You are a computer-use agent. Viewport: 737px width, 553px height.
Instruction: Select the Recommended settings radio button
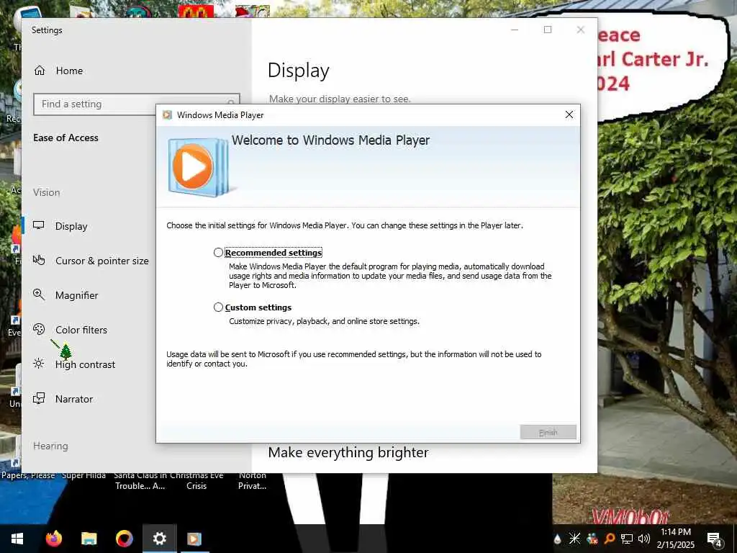click(218, 253)
